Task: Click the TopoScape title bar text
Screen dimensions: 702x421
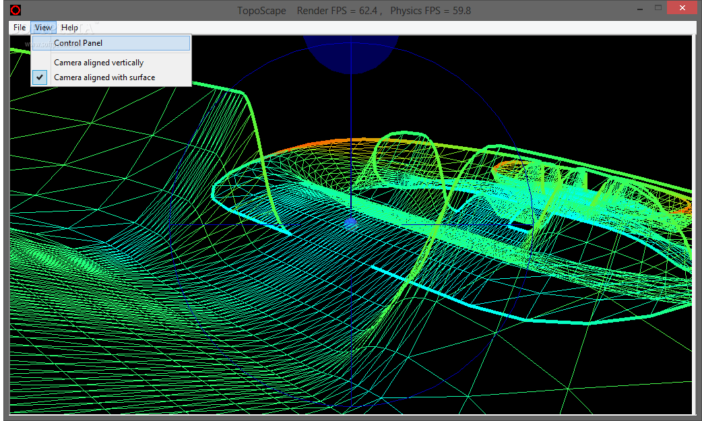Action: [354, 11]
